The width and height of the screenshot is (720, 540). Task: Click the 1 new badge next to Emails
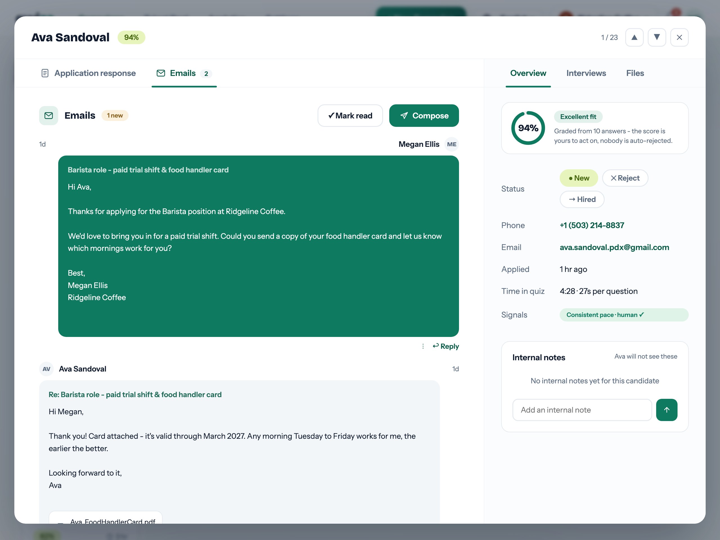point(114,116)
